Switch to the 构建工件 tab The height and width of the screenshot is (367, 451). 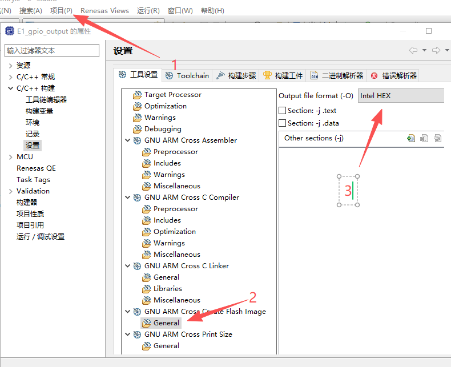pyautogui.click(x=283, y=76)
